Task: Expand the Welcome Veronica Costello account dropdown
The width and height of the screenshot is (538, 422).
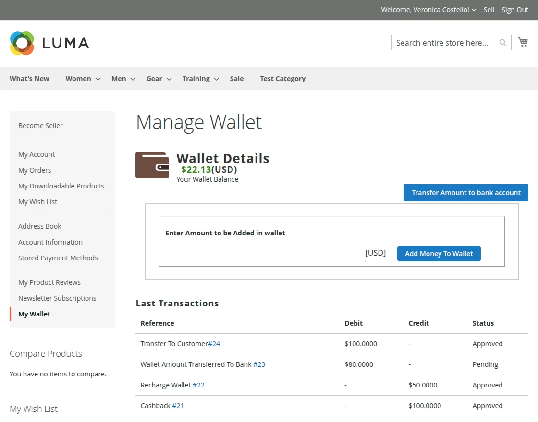Action: (474, 10)
